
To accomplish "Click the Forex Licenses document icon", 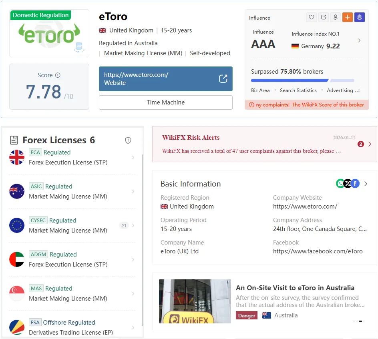I will 14,140.
